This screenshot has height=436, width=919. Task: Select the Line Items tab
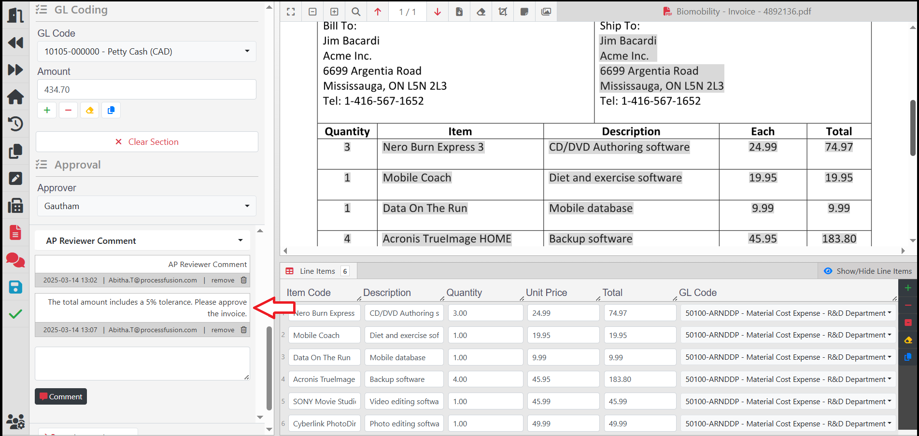(318, 271)
